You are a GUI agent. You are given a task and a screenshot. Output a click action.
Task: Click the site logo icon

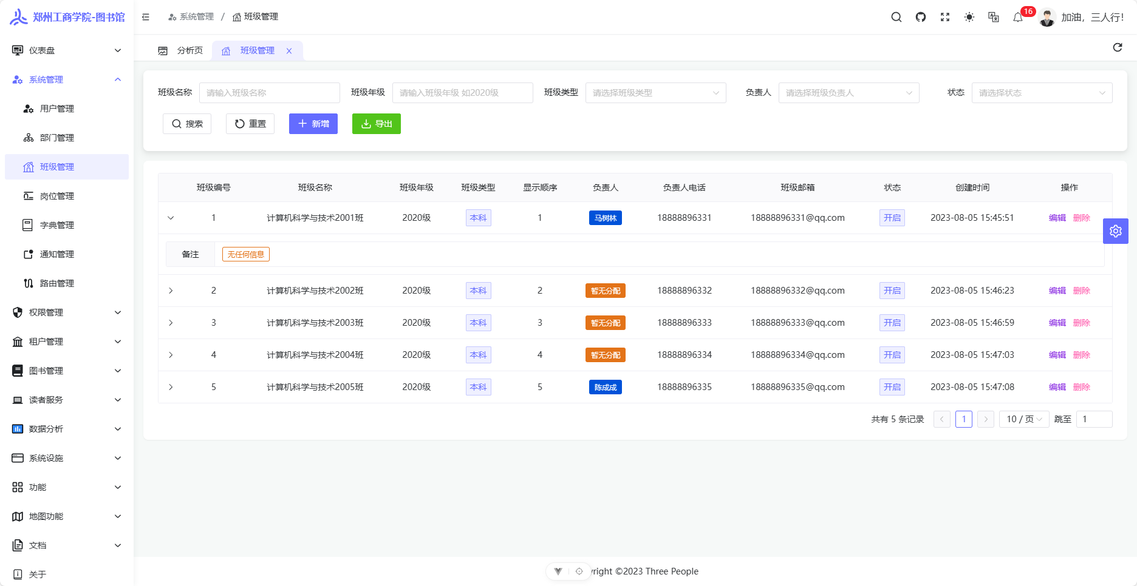pos(18,17)
